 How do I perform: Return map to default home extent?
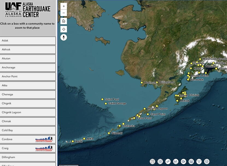pyautogui.click(x=64, y=21)
